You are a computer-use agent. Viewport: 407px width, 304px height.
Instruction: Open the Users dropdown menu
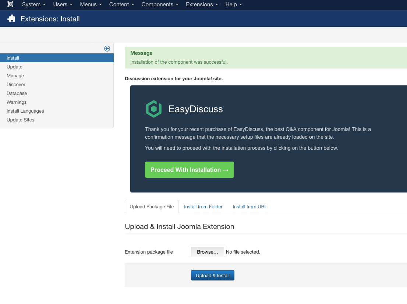[63, 4]
